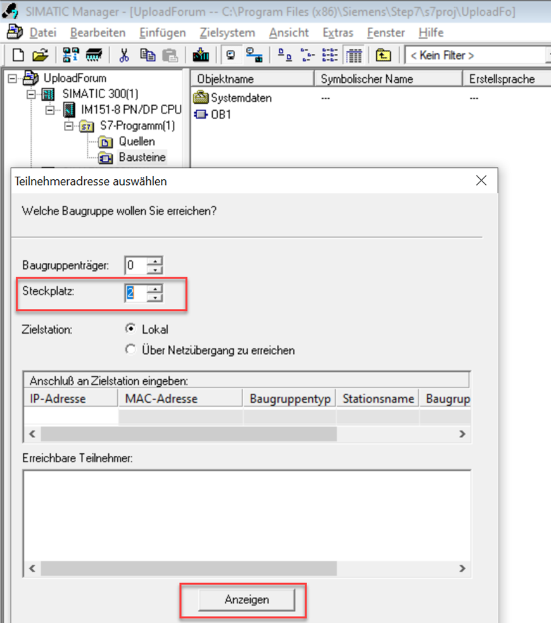Click the IP-Adresse column header

[71, 398]
